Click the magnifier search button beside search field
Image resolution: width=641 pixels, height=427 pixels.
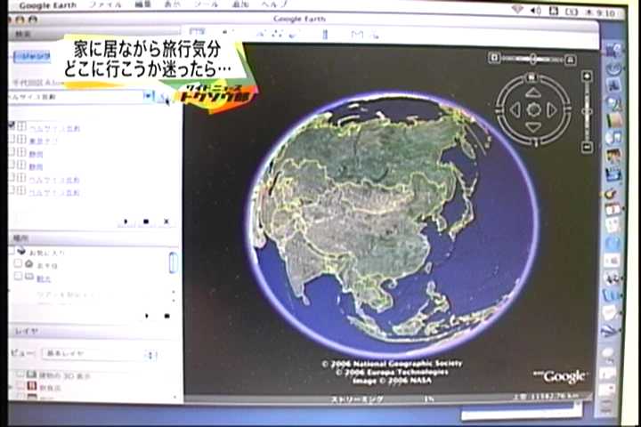click(x=163, y=98)
